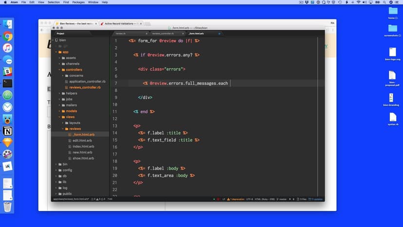403x227 pixels.
Task: Open the Terminal app in dock
Action: pos(7,83)
